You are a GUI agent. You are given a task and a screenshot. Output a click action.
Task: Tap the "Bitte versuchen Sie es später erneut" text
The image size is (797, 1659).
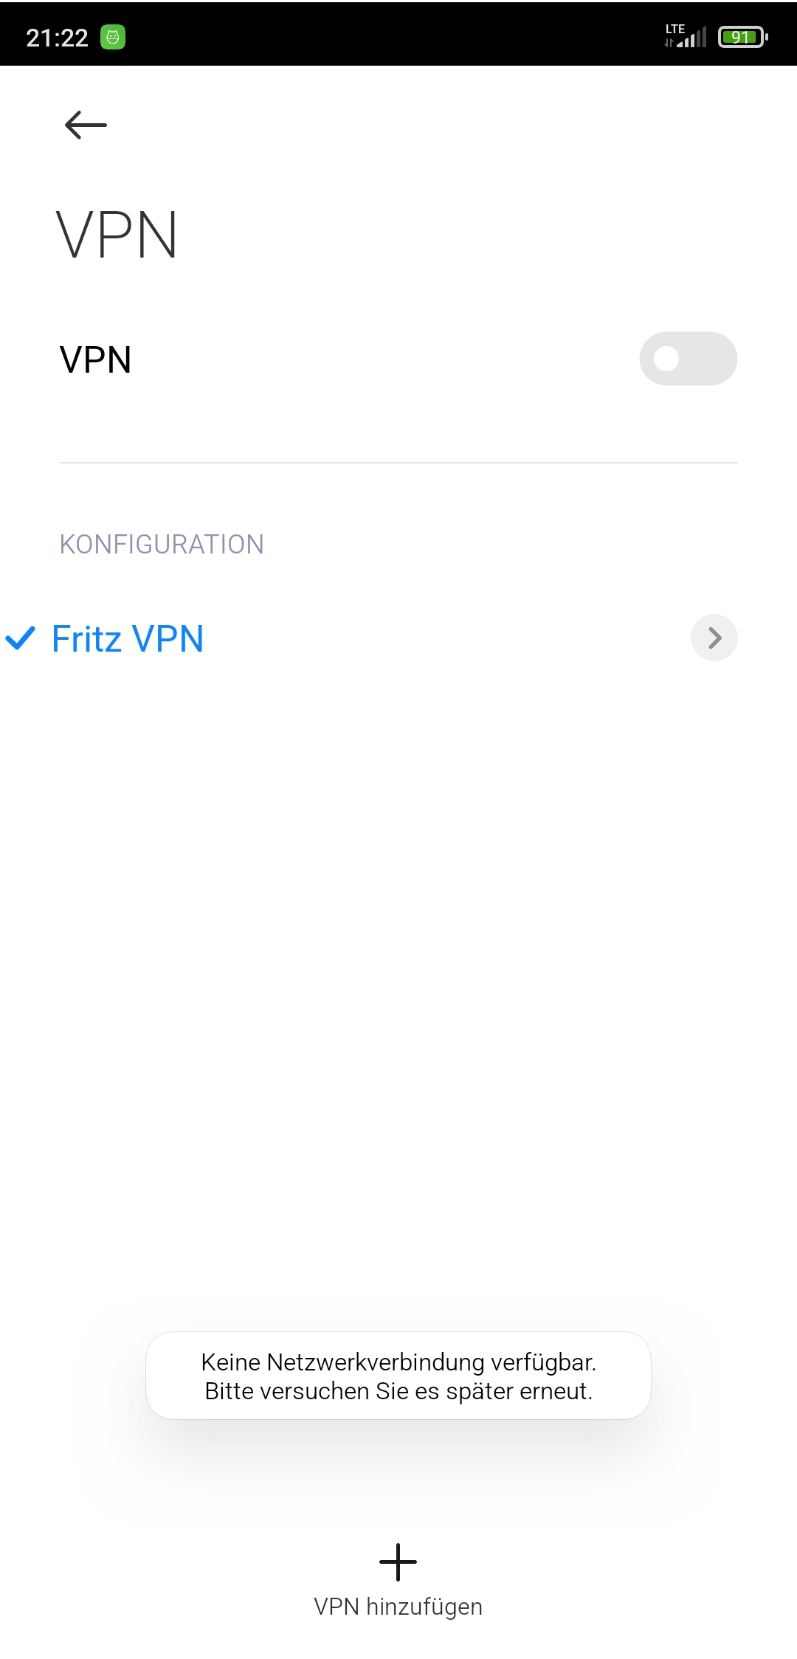click(398, 1391)
